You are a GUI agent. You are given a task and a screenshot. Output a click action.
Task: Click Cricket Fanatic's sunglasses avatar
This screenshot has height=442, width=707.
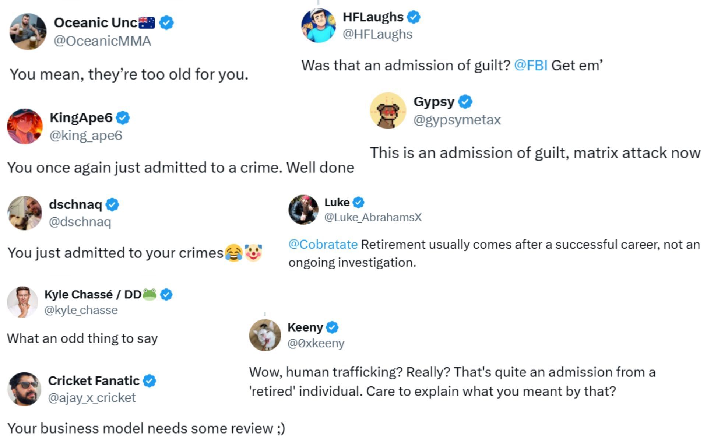point(24,389)
